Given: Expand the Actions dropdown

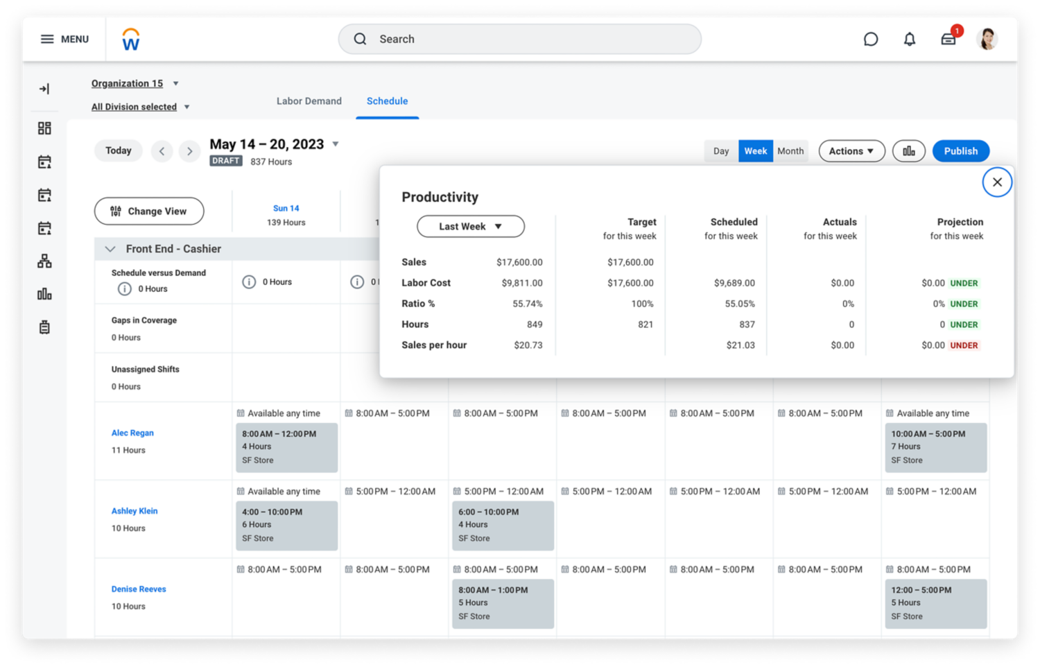Looking at the screenshot, I should pos(851,151).
